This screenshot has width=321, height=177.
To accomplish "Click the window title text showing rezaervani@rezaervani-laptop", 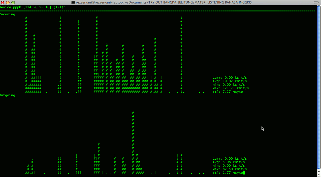I will click(x=164, y=2).
